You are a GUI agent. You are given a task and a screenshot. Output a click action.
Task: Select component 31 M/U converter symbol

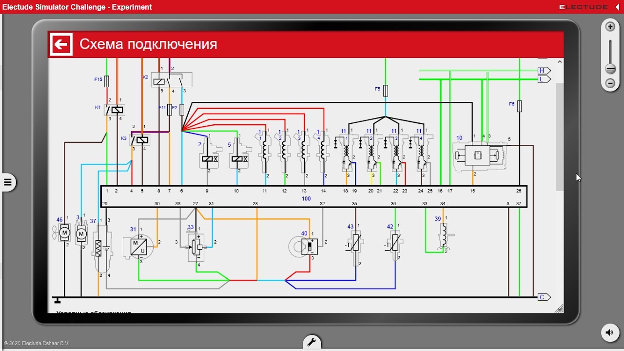[138, 247]
